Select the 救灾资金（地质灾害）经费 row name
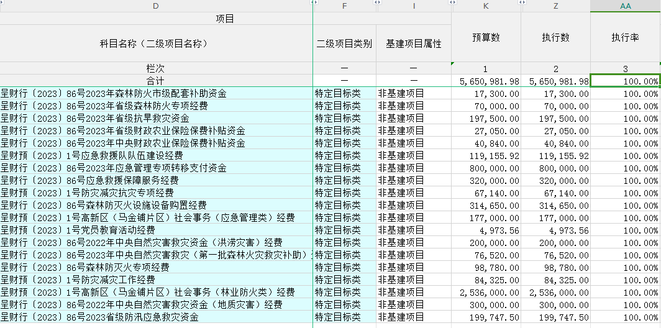This screenshot has height=328, width=661. tap(156, 305)
